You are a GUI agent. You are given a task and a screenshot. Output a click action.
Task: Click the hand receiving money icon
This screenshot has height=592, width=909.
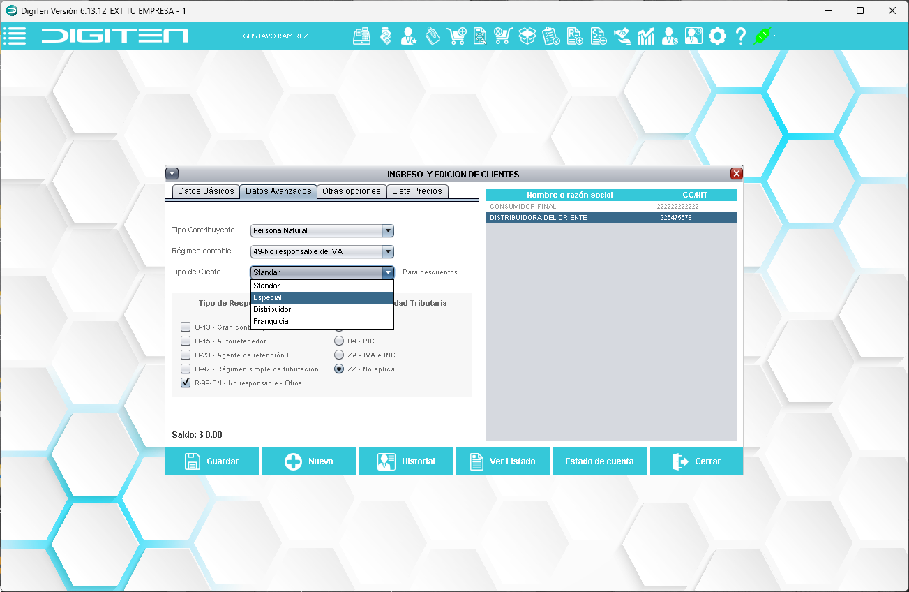pos(622,36)
